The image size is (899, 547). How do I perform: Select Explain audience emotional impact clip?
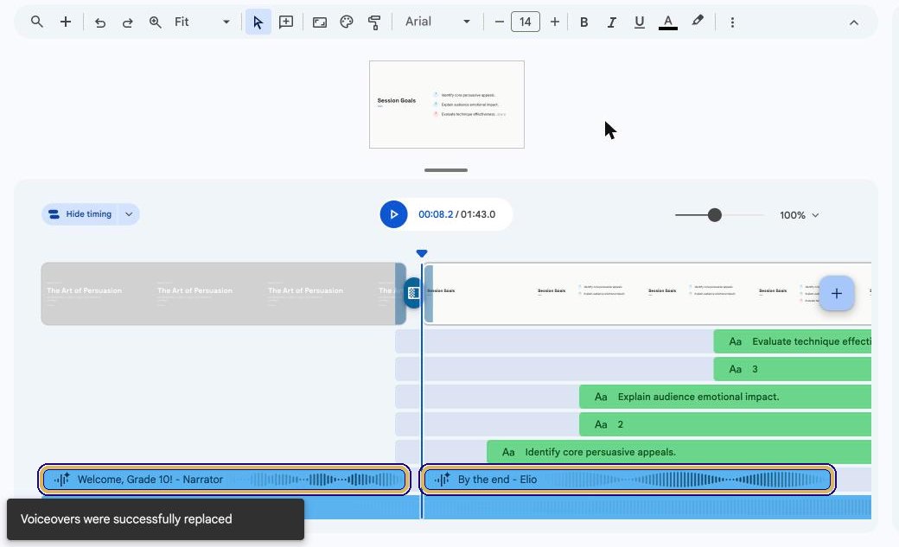tap(725, 396)
